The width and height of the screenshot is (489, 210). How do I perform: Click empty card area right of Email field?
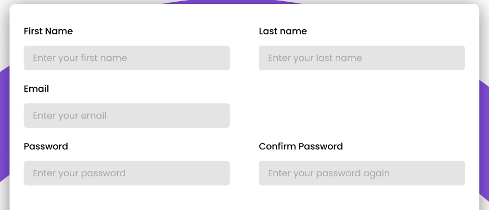362,115
